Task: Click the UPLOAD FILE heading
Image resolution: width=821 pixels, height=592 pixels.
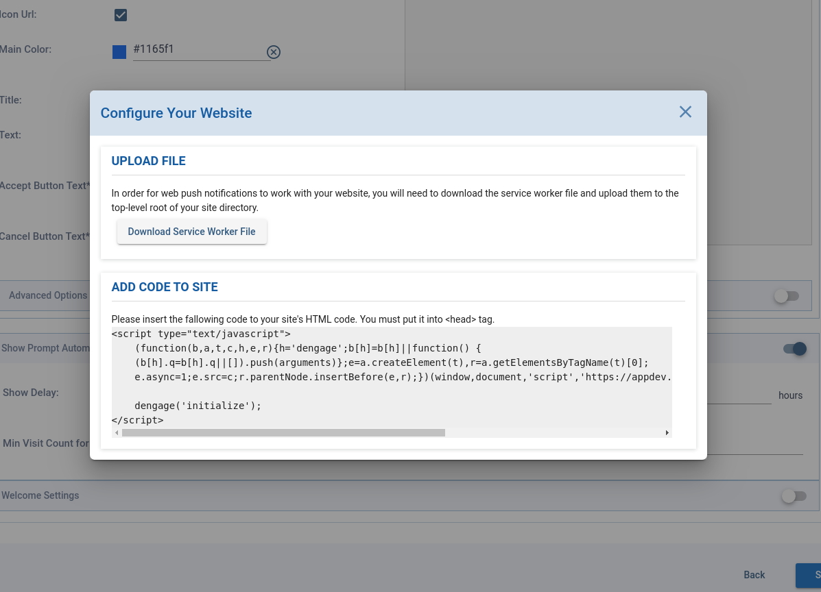Action: (149, 161)
